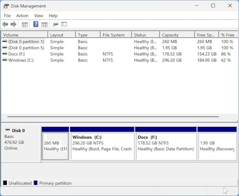Open the Action menu
Screen dimensions: 239x196
coord(22,16)
